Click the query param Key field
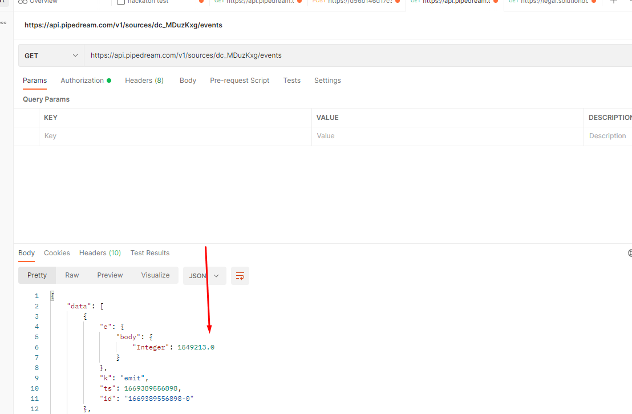 tap(175, 136)
